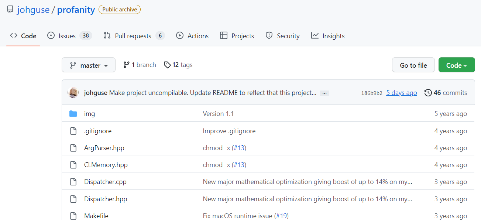Click the tag icon beside 12 tags

click(x=167, y=65)
